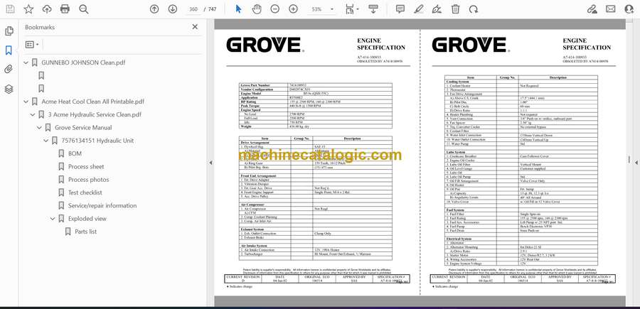Image resolution: width=640 pixels, height=309 pixels.
Task: Open the Service/repair information bookmark
Action: [x=102, y=205]
